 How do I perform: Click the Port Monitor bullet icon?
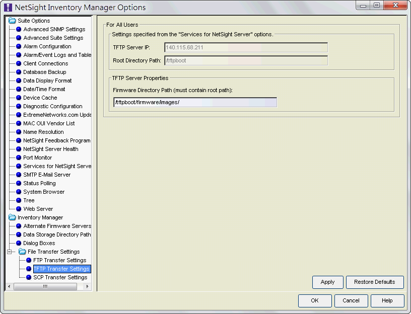[19, 158]
